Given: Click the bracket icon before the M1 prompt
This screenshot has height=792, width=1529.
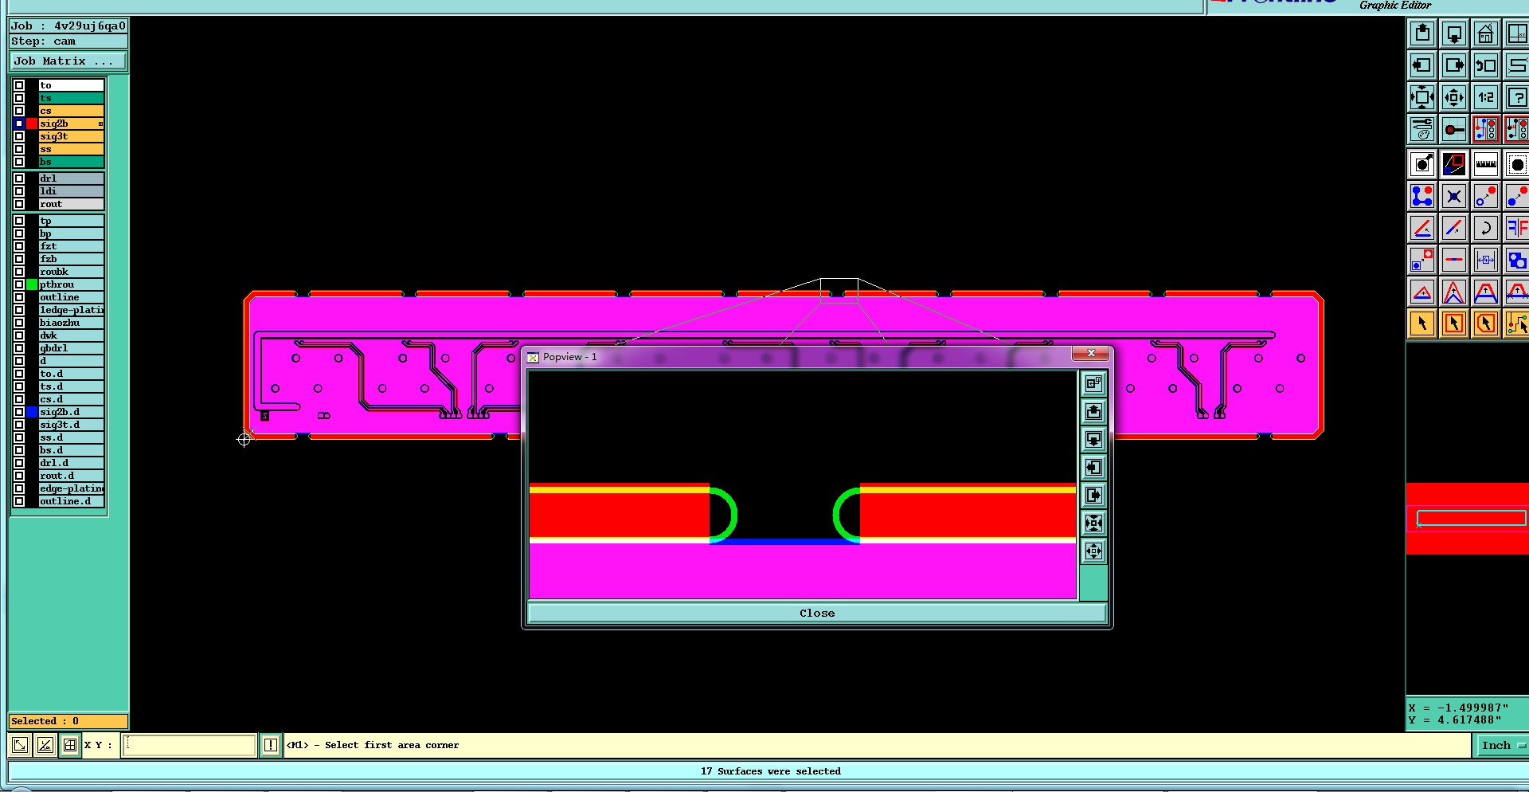Looking at the screenshot, I should (271, 745).
